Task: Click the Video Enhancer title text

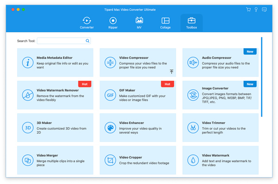Action: (132, 123)
